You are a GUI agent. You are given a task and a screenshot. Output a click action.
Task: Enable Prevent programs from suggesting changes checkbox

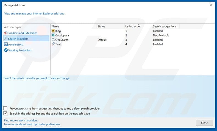(5, 108)
